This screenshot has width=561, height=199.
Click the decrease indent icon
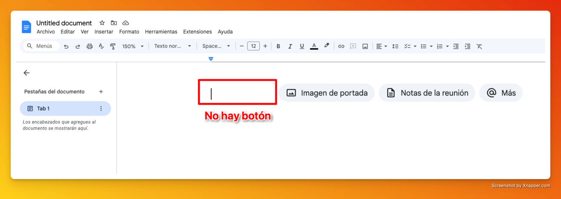(456, 46)
